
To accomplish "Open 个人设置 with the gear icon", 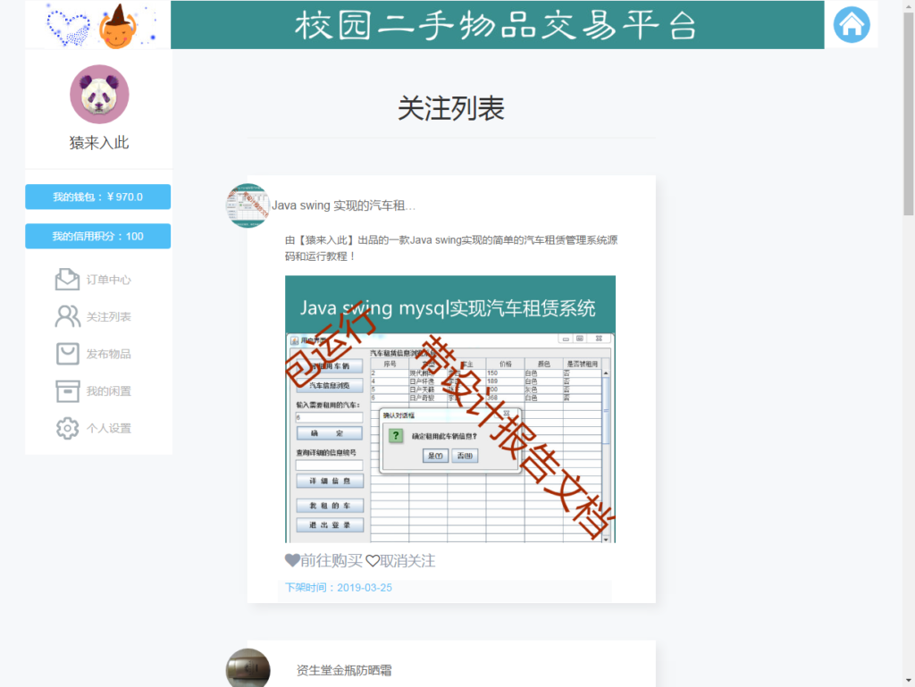I will pos(67,428).
